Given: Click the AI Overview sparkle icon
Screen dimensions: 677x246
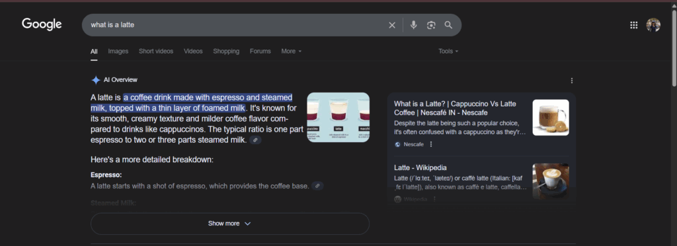Looking at the screenshot, I should point(96,80).
